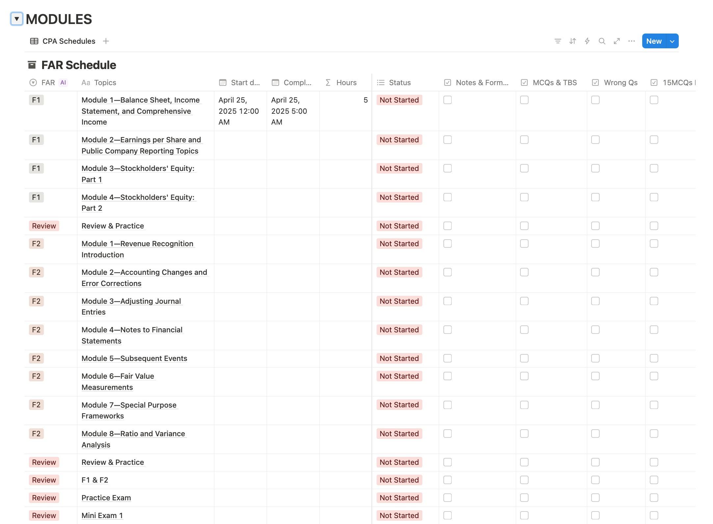Open database as full page icon

[x=617, y=41]
